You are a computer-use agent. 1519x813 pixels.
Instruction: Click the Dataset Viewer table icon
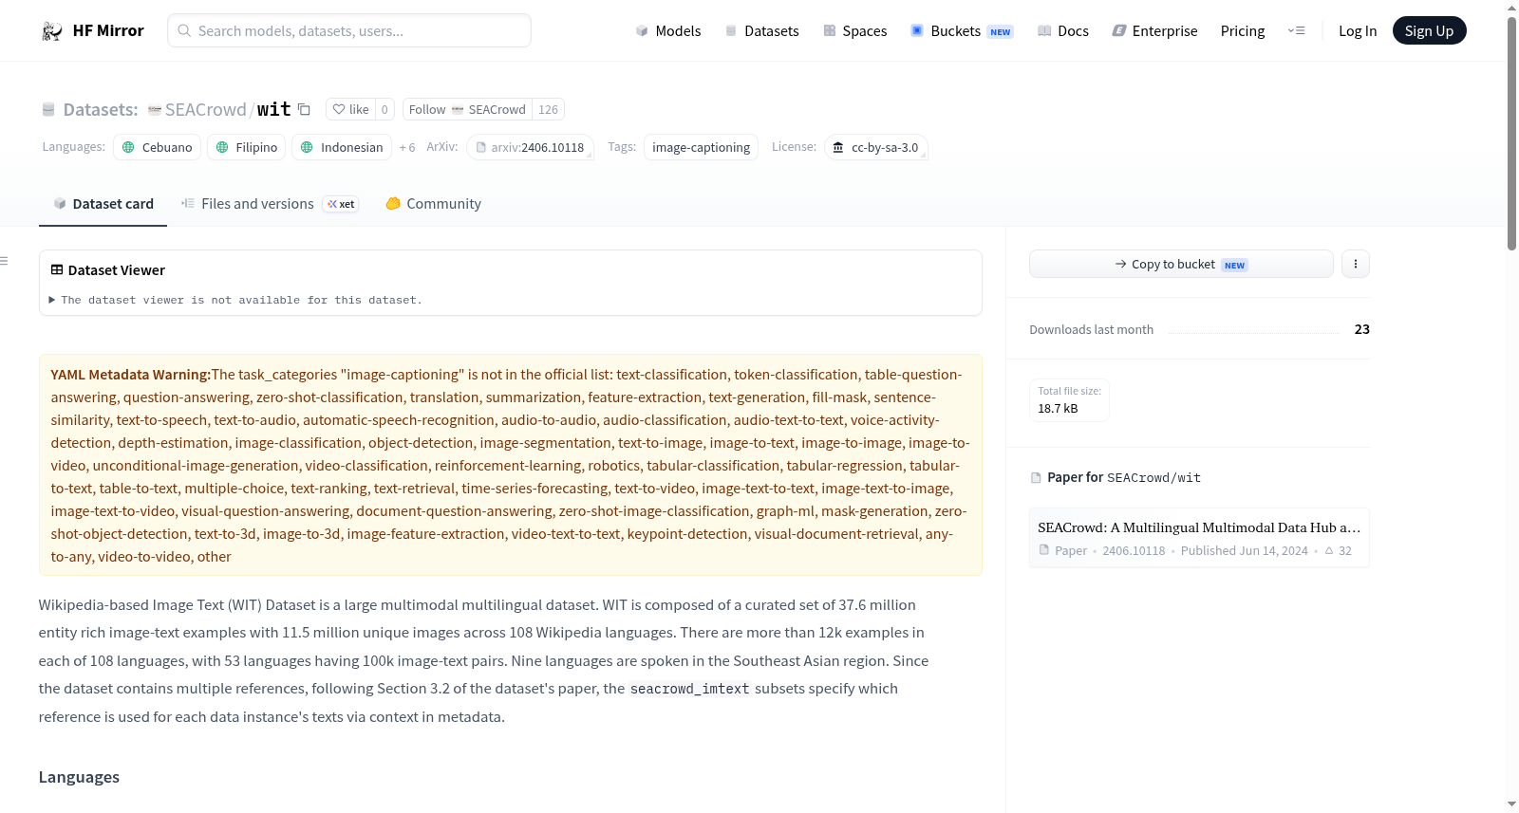pos(57,270)
